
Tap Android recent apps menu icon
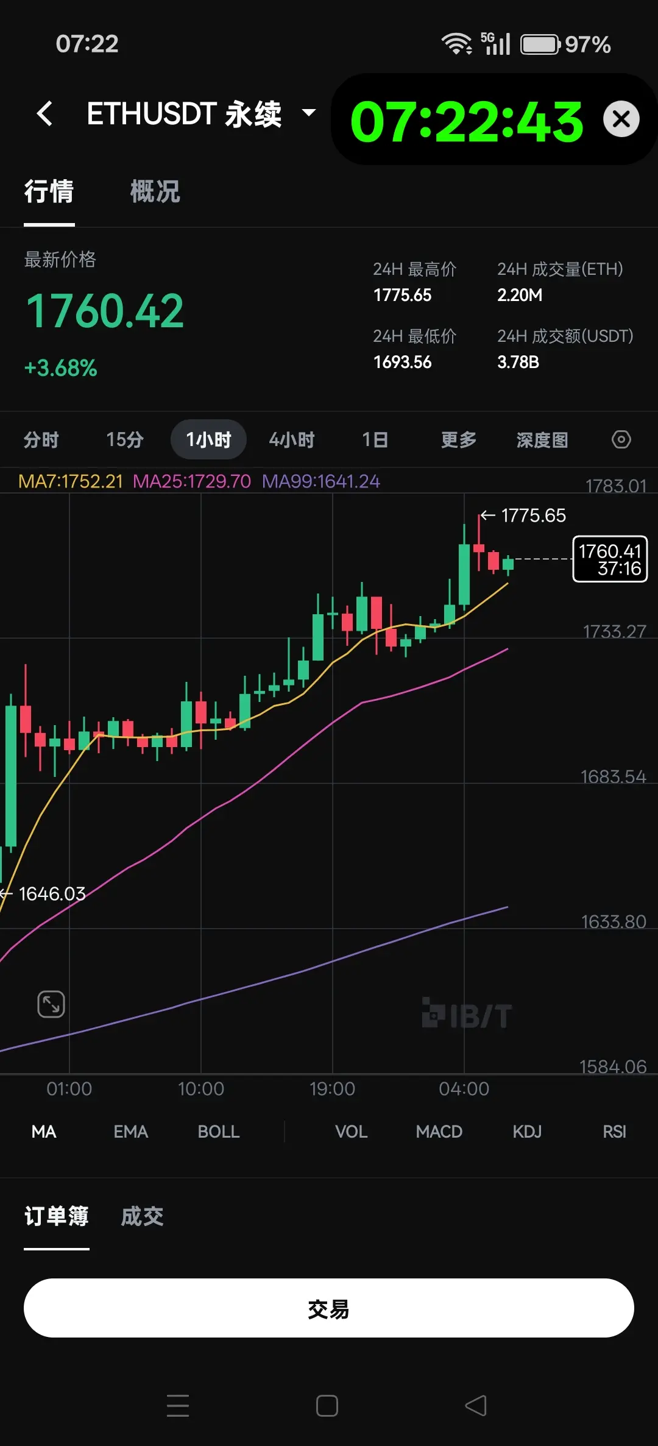pyautogui.click(x=178, y=1406)
